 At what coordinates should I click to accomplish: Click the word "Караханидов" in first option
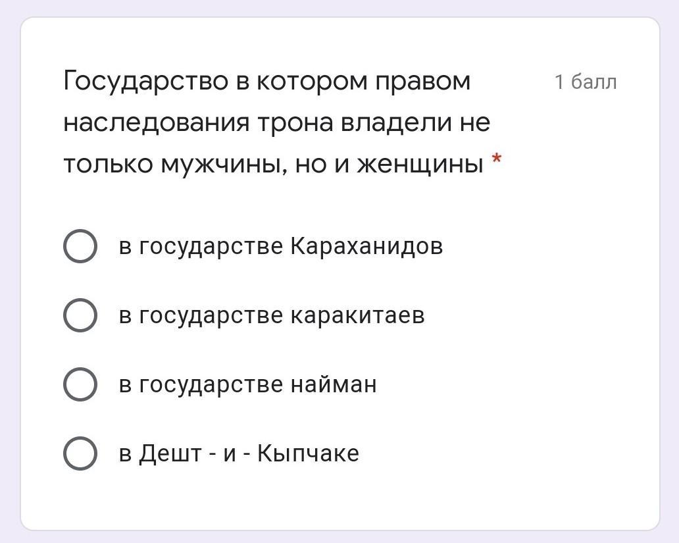click(x=366, y=246)
